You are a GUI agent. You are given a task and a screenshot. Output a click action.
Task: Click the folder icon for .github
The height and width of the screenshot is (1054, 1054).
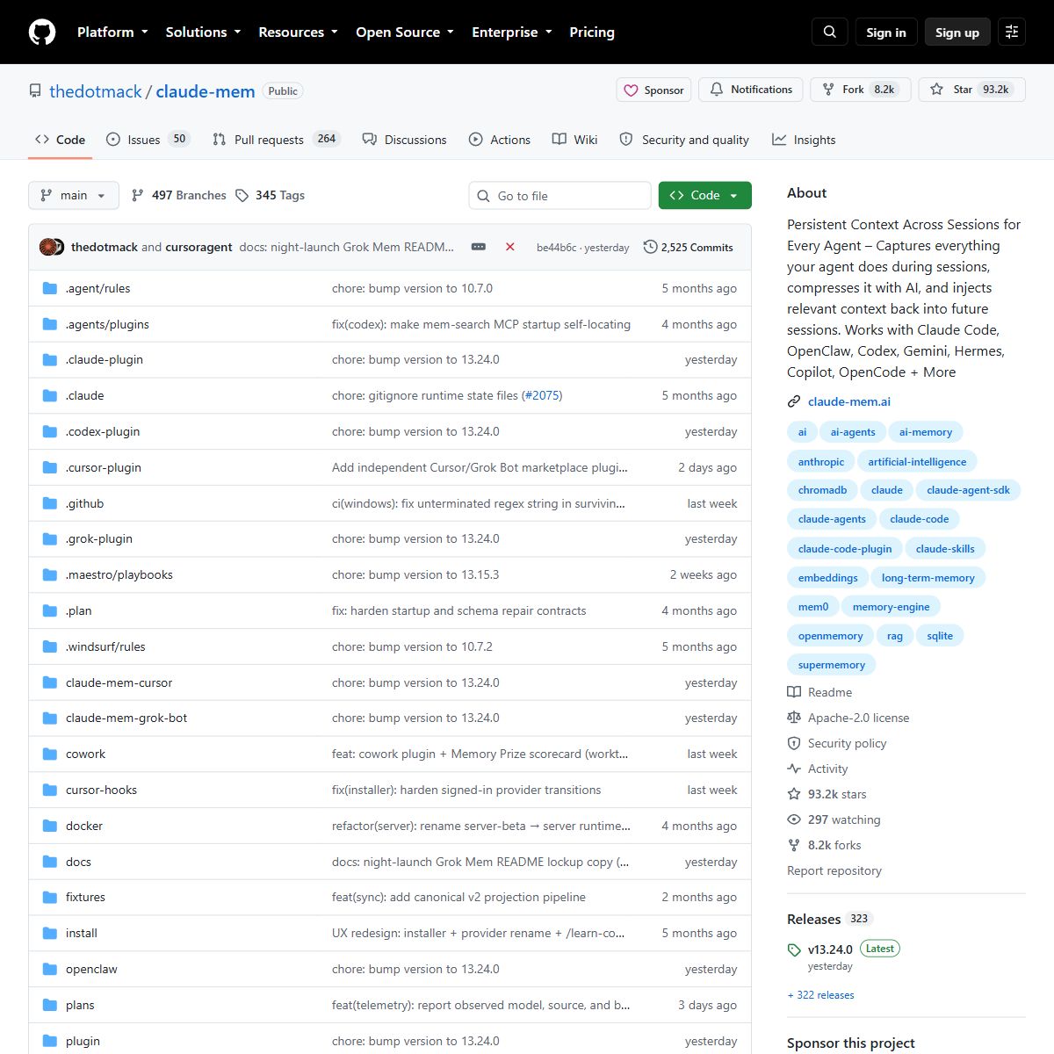click(x=50, y=503)
